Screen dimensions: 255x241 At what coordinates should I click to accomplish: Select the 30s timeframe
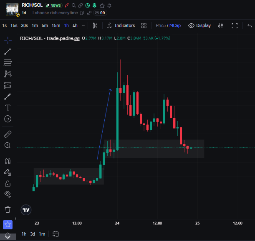click(24, 26)
